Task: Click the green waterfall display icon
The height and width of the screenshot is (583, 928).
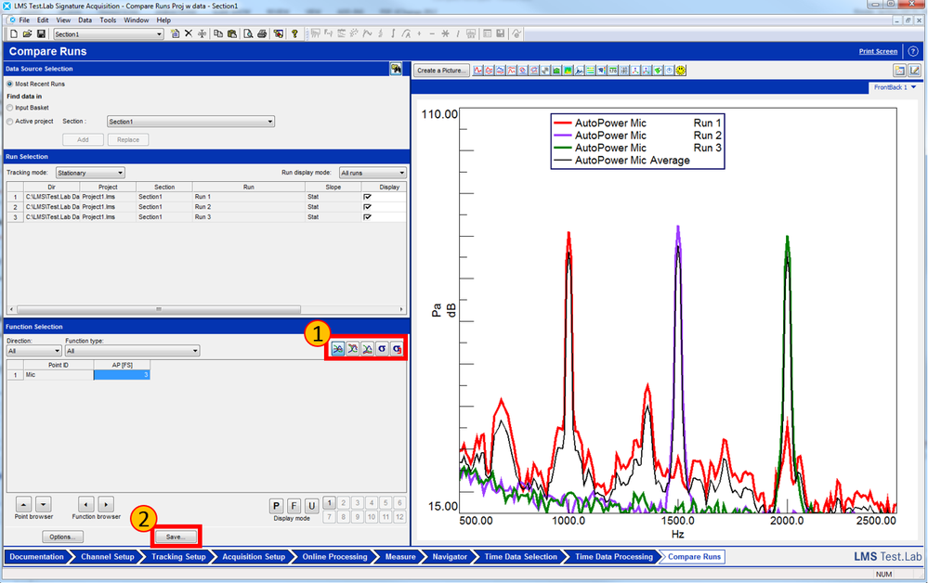Action: pos(556,71)
